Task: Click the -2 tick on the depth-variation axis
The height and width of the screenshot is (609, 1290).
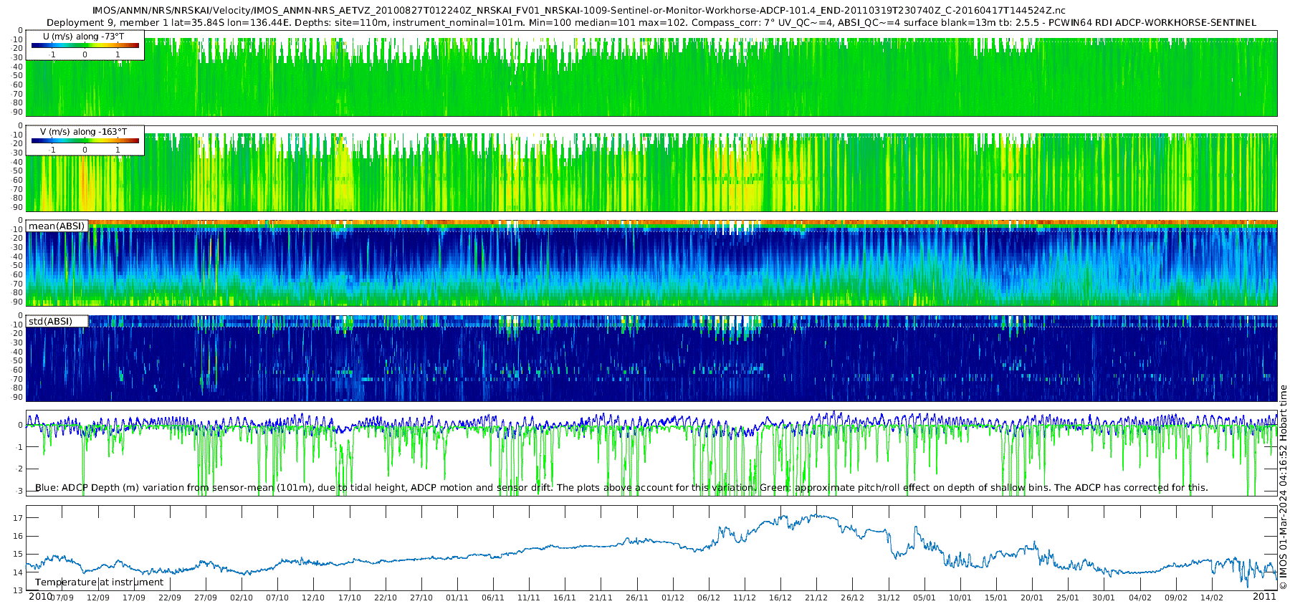Action: pyautogui.click(x=19, y=469)
